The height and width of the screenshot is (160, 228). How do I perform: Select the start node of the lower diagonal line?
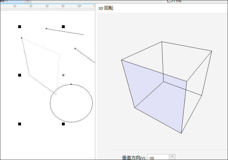click(75, 49)
